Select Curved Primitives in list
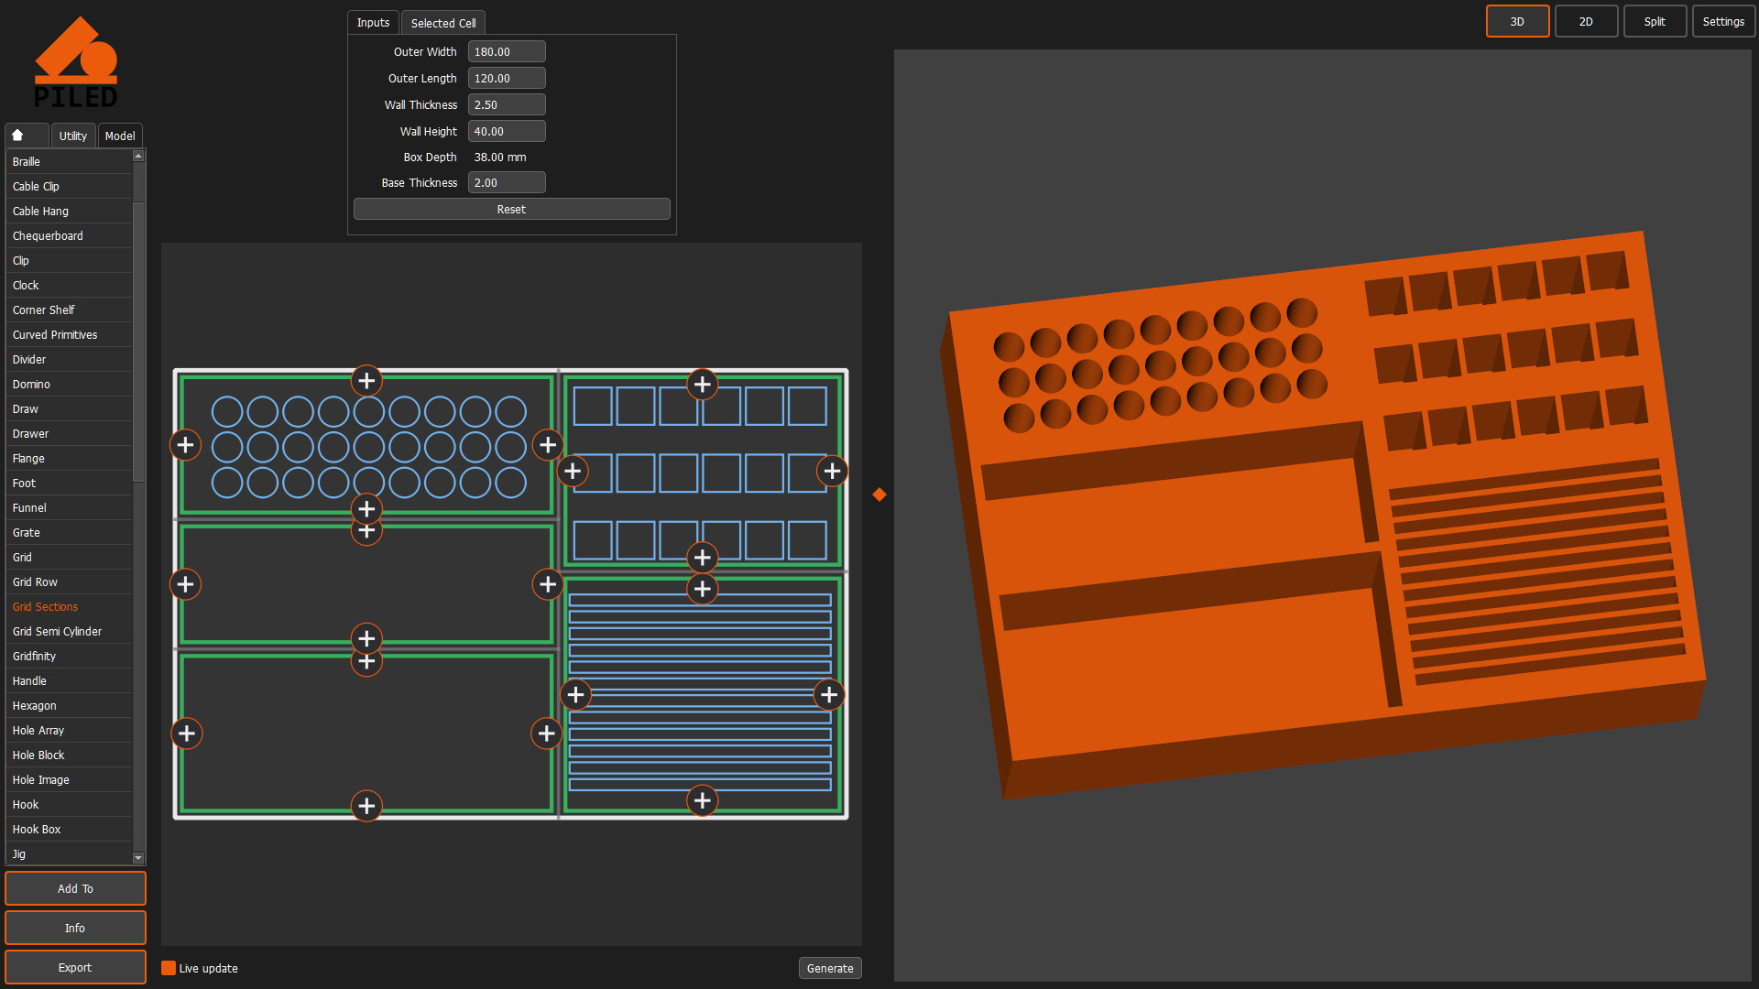This screenshot has height=989, width=1759. [69, 335]
